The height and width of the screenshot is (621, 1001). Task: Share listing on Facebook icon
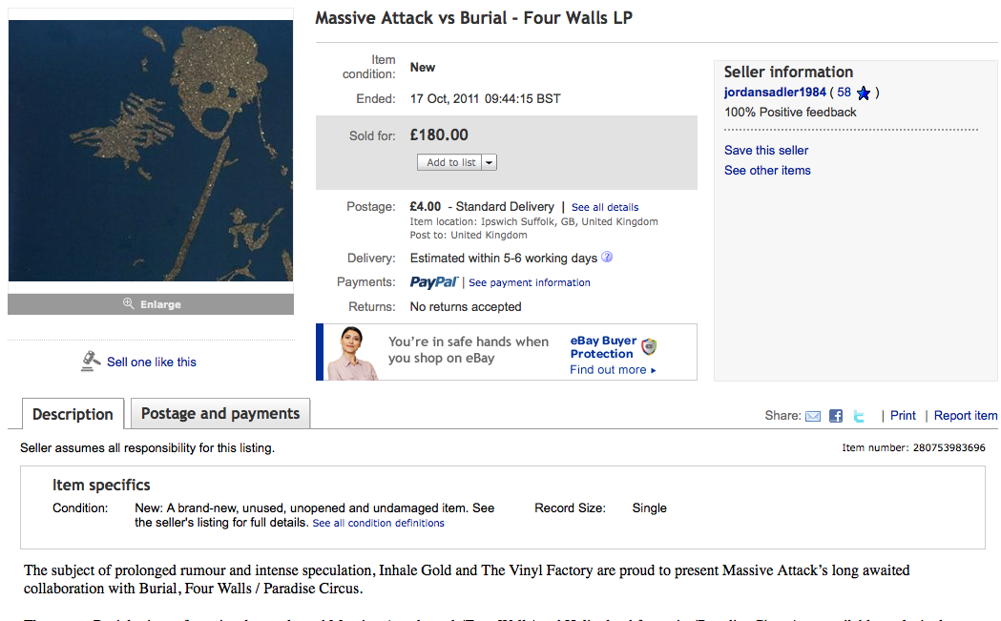[836, 416]
